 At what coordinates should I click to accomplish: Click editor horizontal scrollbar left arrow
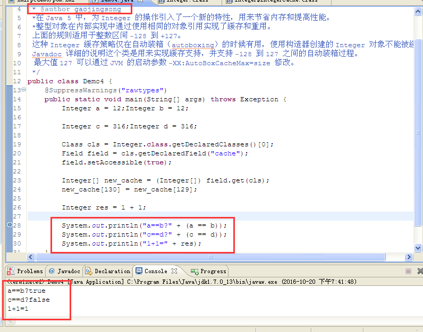(30, 257)
